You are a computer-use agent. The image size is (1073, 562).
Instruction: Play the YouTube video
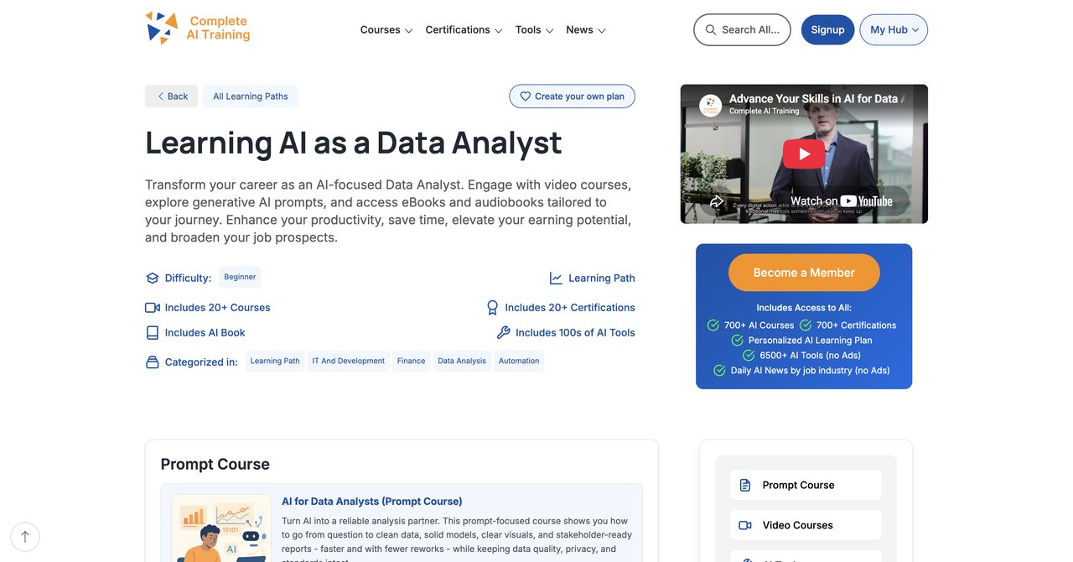[x=804, y=154]
